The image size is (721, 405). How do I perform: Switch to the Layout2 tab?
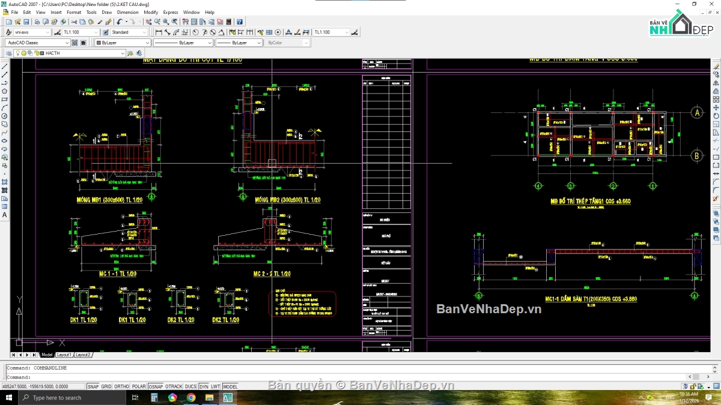pos(83,355)
